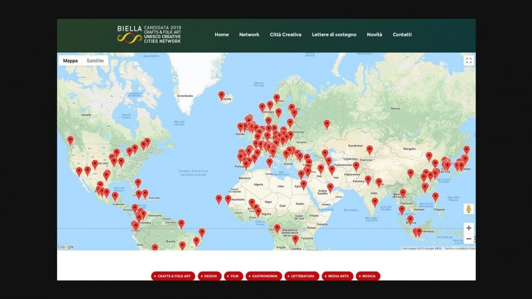Click the pin in Russia near Kazakhstan
This screenshot has height=299, width=532.
[x=327, y=124]
